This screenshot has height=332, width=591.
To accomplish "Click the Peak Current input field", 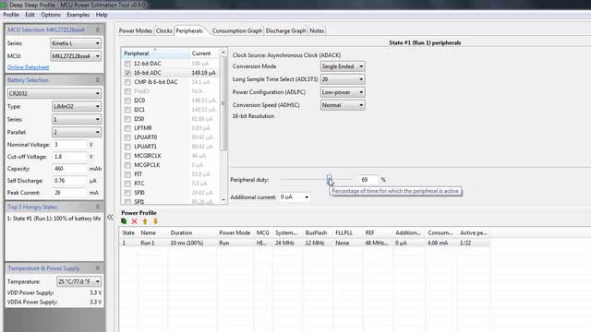I will (69, 193).
